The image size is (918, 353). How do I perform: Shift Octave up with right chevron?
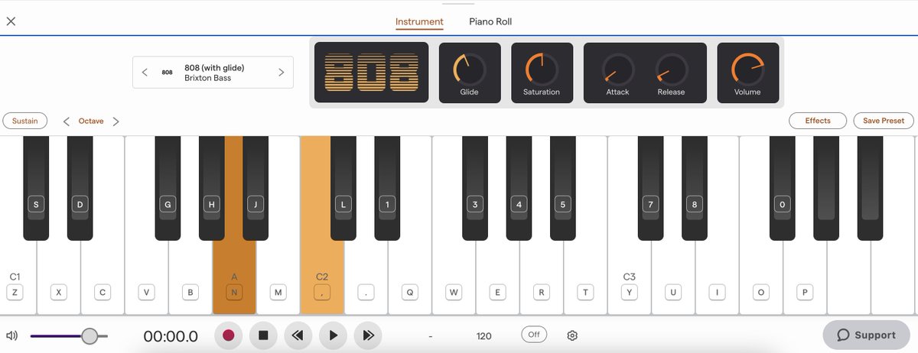coord(116,121)
